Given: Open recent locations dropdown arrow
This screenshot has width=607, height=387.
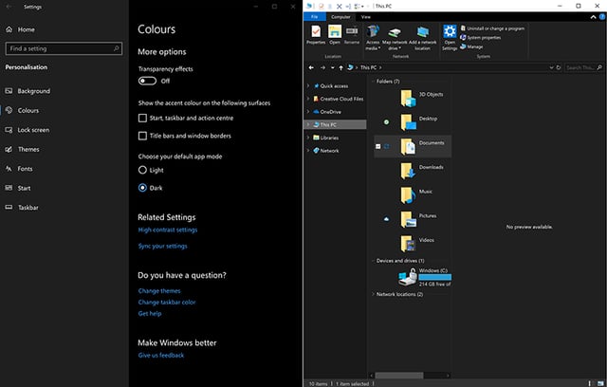Looking at the screenshot, I should click(x=332, y=67).
